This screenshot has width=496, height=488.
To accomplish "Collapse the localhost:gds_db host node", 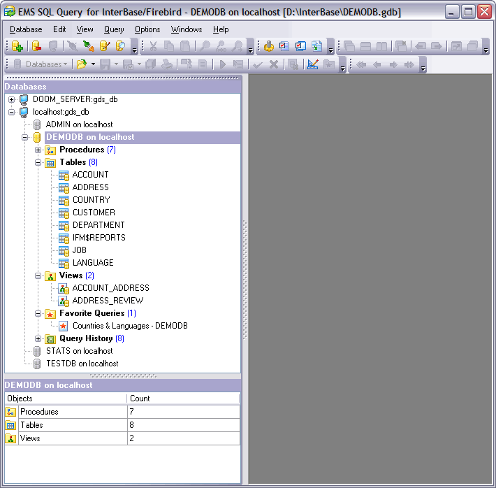I will pyautogui.click(x=11, y=112).
